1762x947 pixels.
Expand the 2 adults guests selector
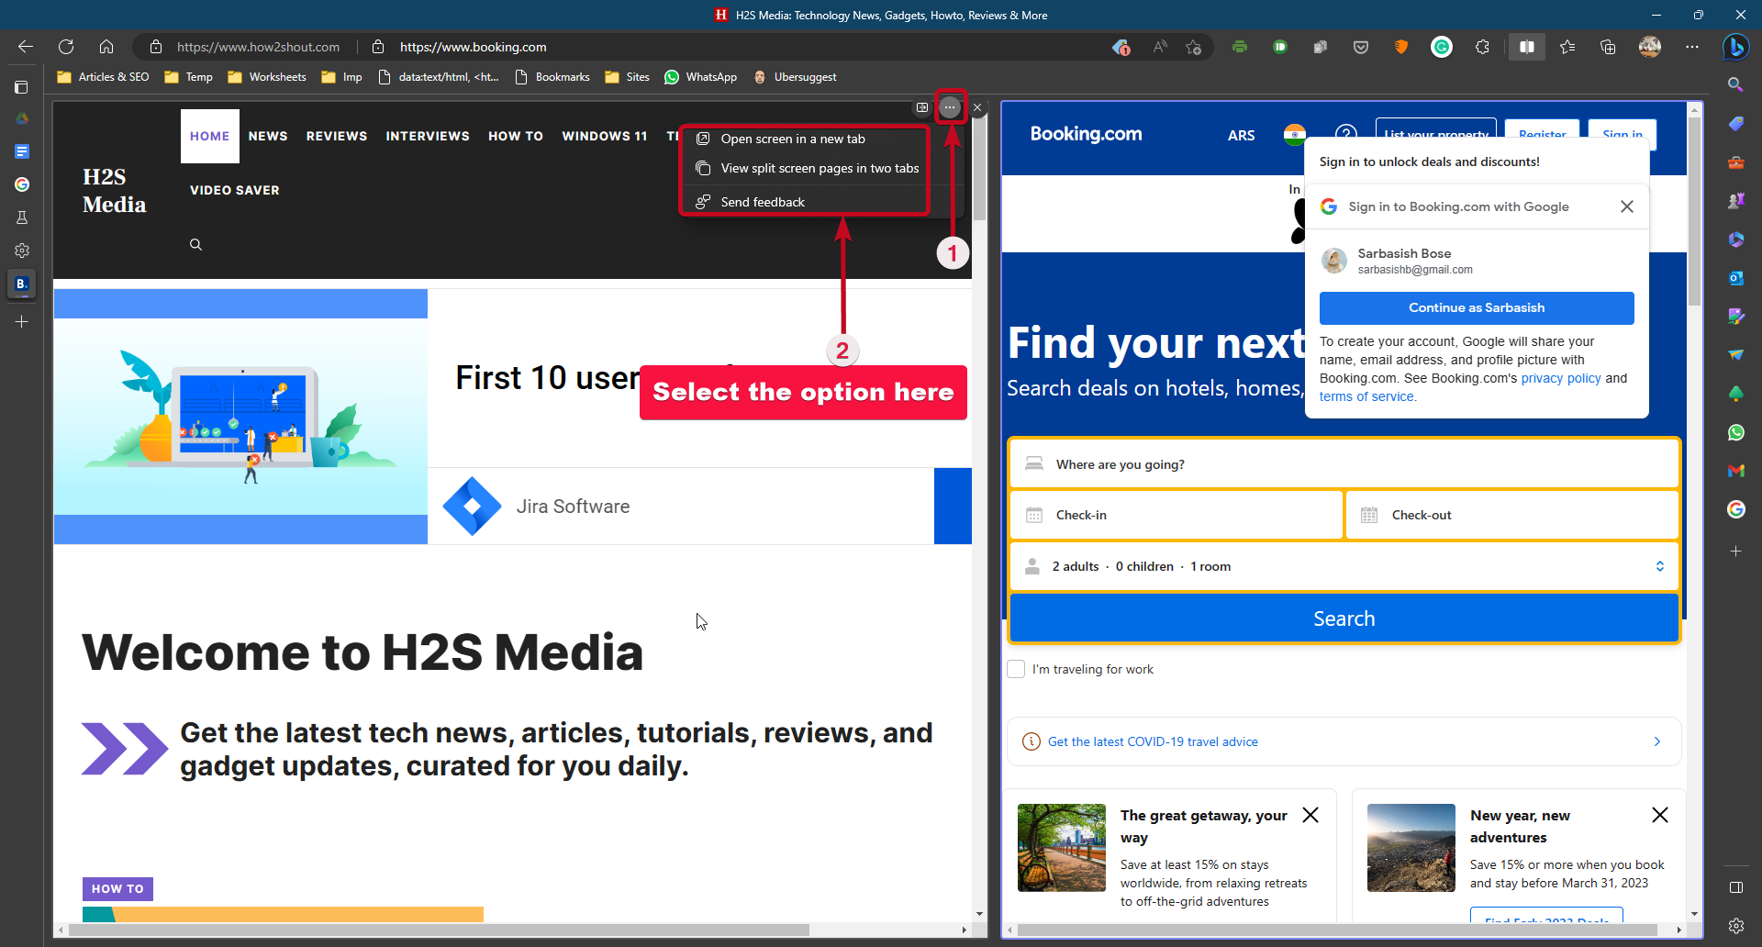(1344, 566)
